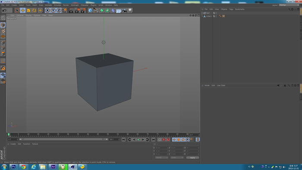The height and width of the screenshot is (170, 302).
Task: Toggle Cube 1 layer square icon
Action: (214, 16)
